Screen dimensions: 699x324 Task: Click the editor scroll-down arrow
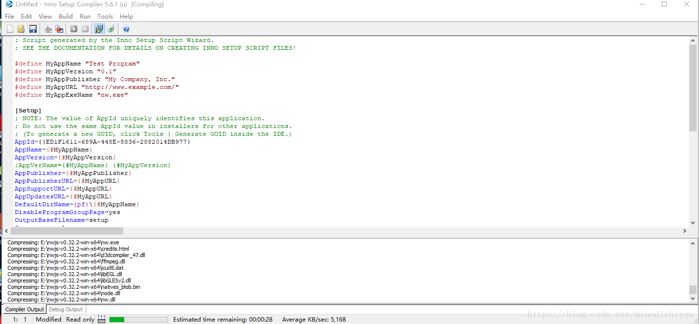(693, 223)
